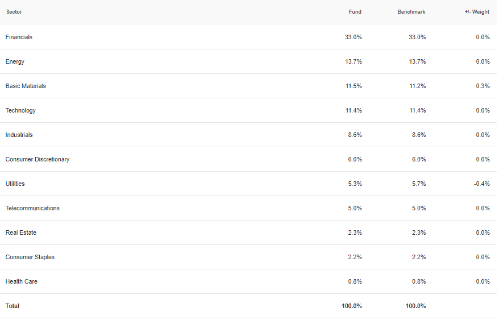Select the Technology sector label

[x=20, y=110]
